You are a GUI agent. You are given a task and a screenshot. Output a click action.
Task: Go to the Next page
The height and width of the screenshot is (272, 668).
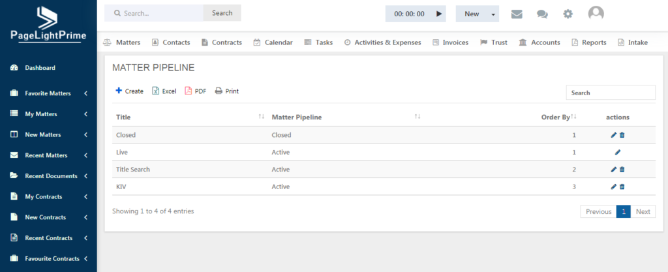coord(643,211)
